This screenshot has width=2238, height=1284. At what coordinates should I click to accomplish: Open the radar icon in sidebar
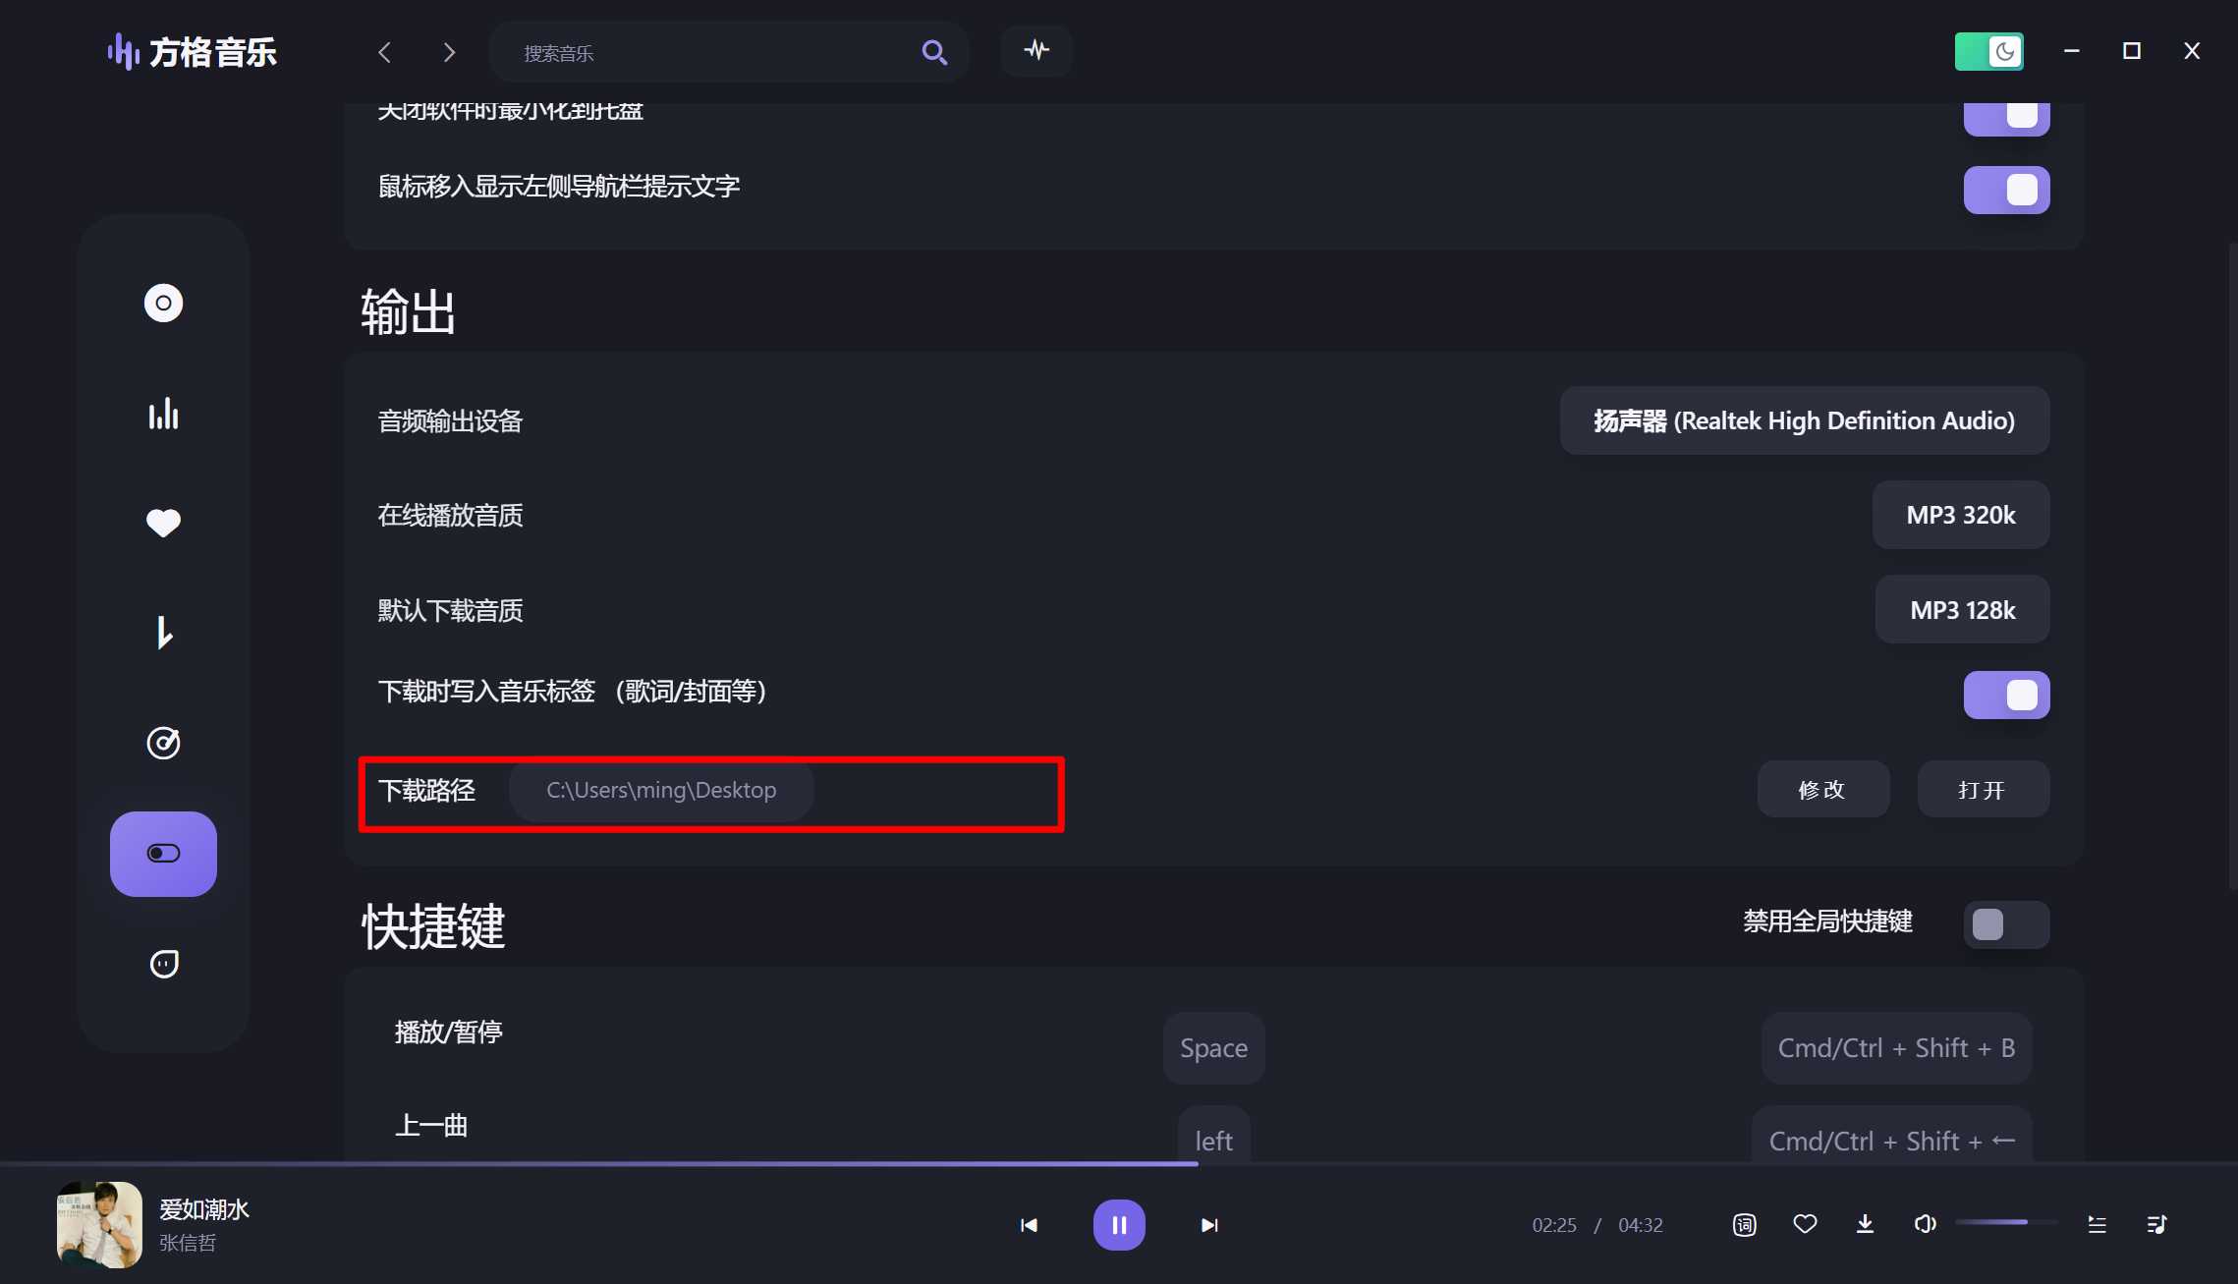tap(163, 743)
